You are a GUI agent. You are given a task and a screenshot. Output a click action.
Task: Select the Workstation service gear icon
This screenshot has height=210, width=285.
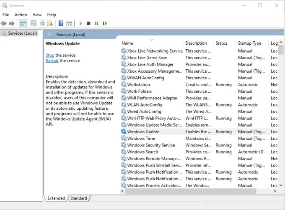(x=123, y=84)
